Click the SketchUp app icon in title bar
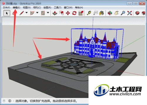Image resolution: width=147 pixels, height=105 pixels. coord(4,3)
